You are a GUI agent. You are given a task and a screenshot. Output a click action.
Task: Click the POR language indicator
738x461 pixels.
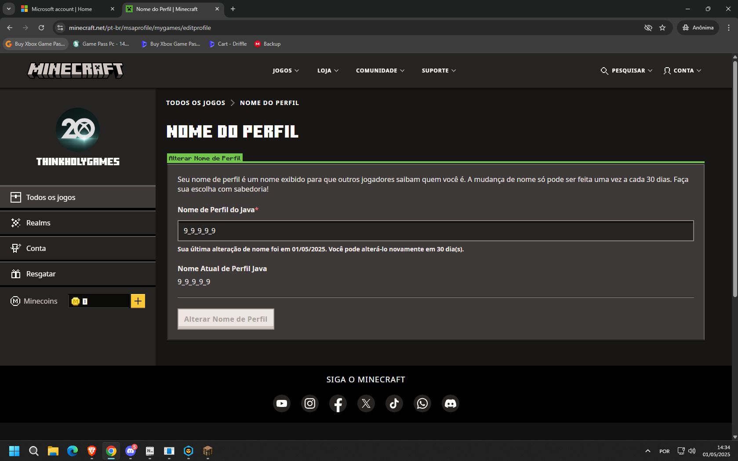[665, 451]
